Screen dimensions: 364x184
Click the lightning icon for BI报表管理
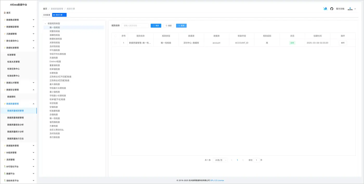pos(5,153)
